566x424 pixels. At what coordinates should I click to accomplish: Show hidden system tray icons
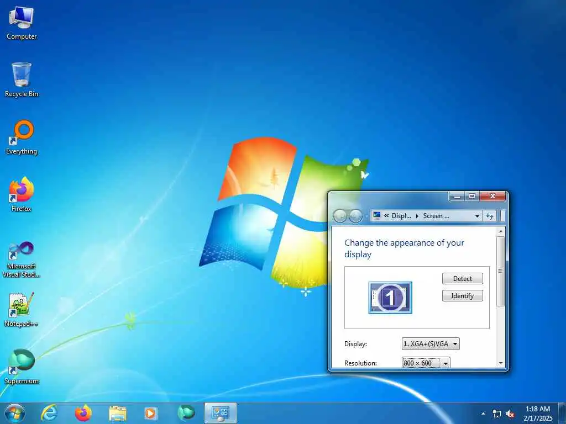tap(483, 414)
